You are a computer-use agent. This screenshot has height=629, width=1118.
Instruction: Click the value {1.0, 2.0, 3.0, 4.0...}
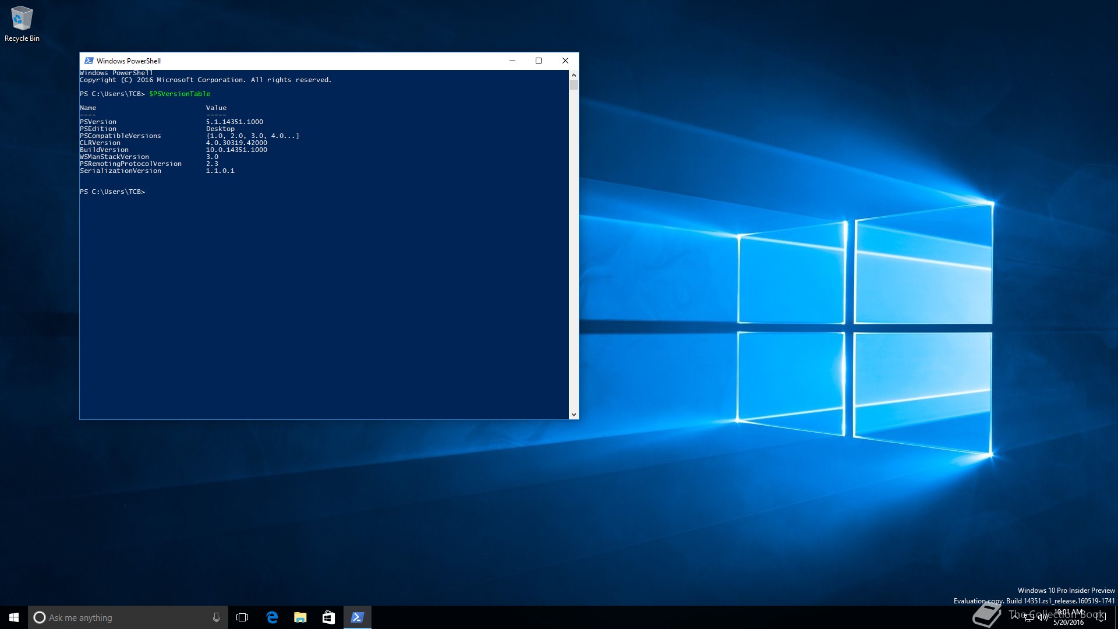tap(253, 136)
